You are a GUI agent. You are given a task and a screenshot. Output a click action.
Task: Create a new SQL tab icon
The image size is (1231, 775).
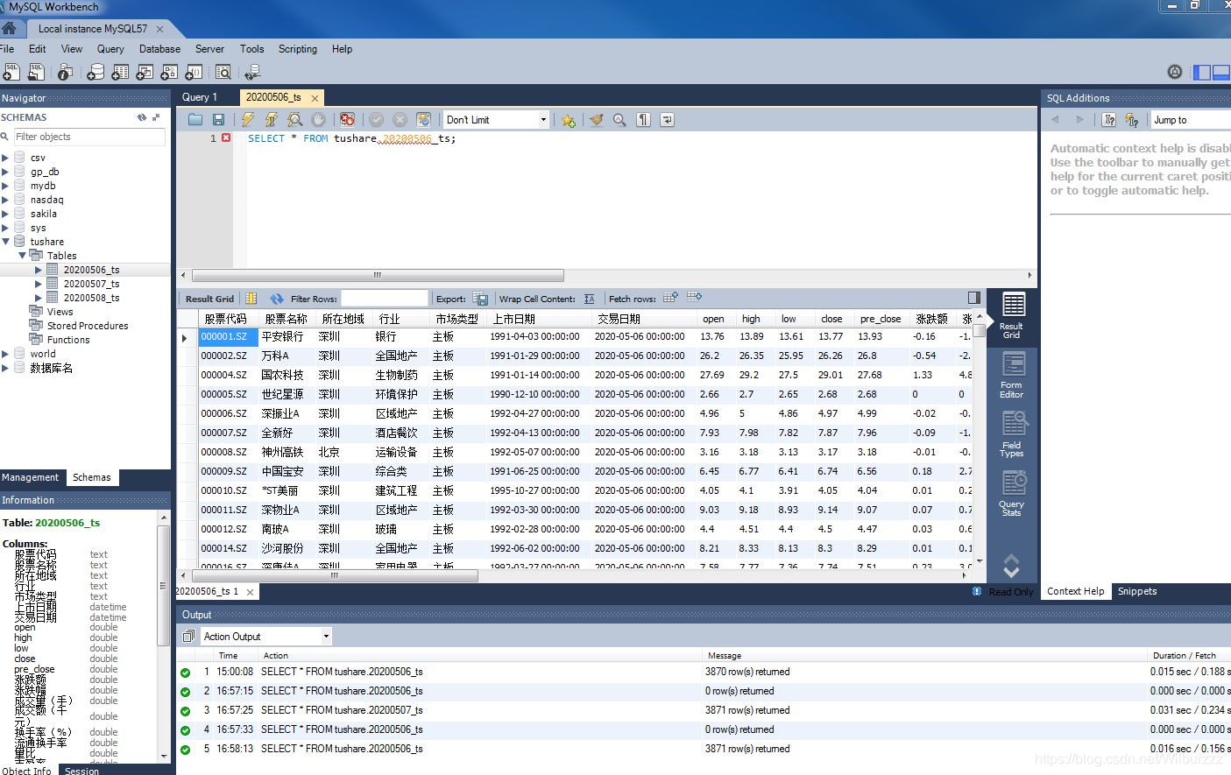coord(11,72)
